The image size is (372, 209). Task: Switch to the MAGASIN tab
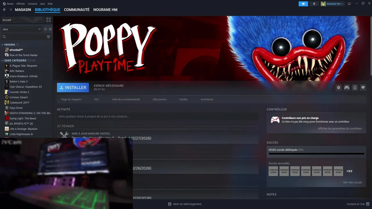[x=23, y=10]
